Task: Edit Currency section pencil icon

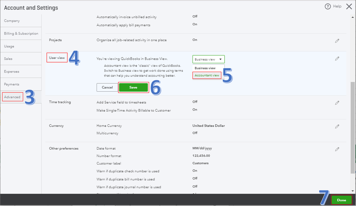Action: 337,126
